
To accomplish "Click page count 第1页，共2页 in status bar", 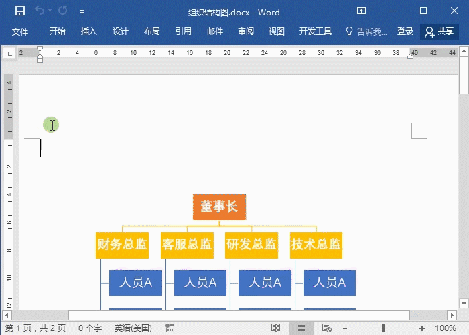I will (x=36, y=328).
